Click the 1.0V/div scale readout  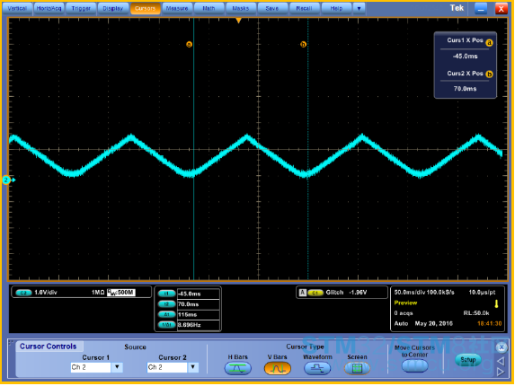[46, 293]
